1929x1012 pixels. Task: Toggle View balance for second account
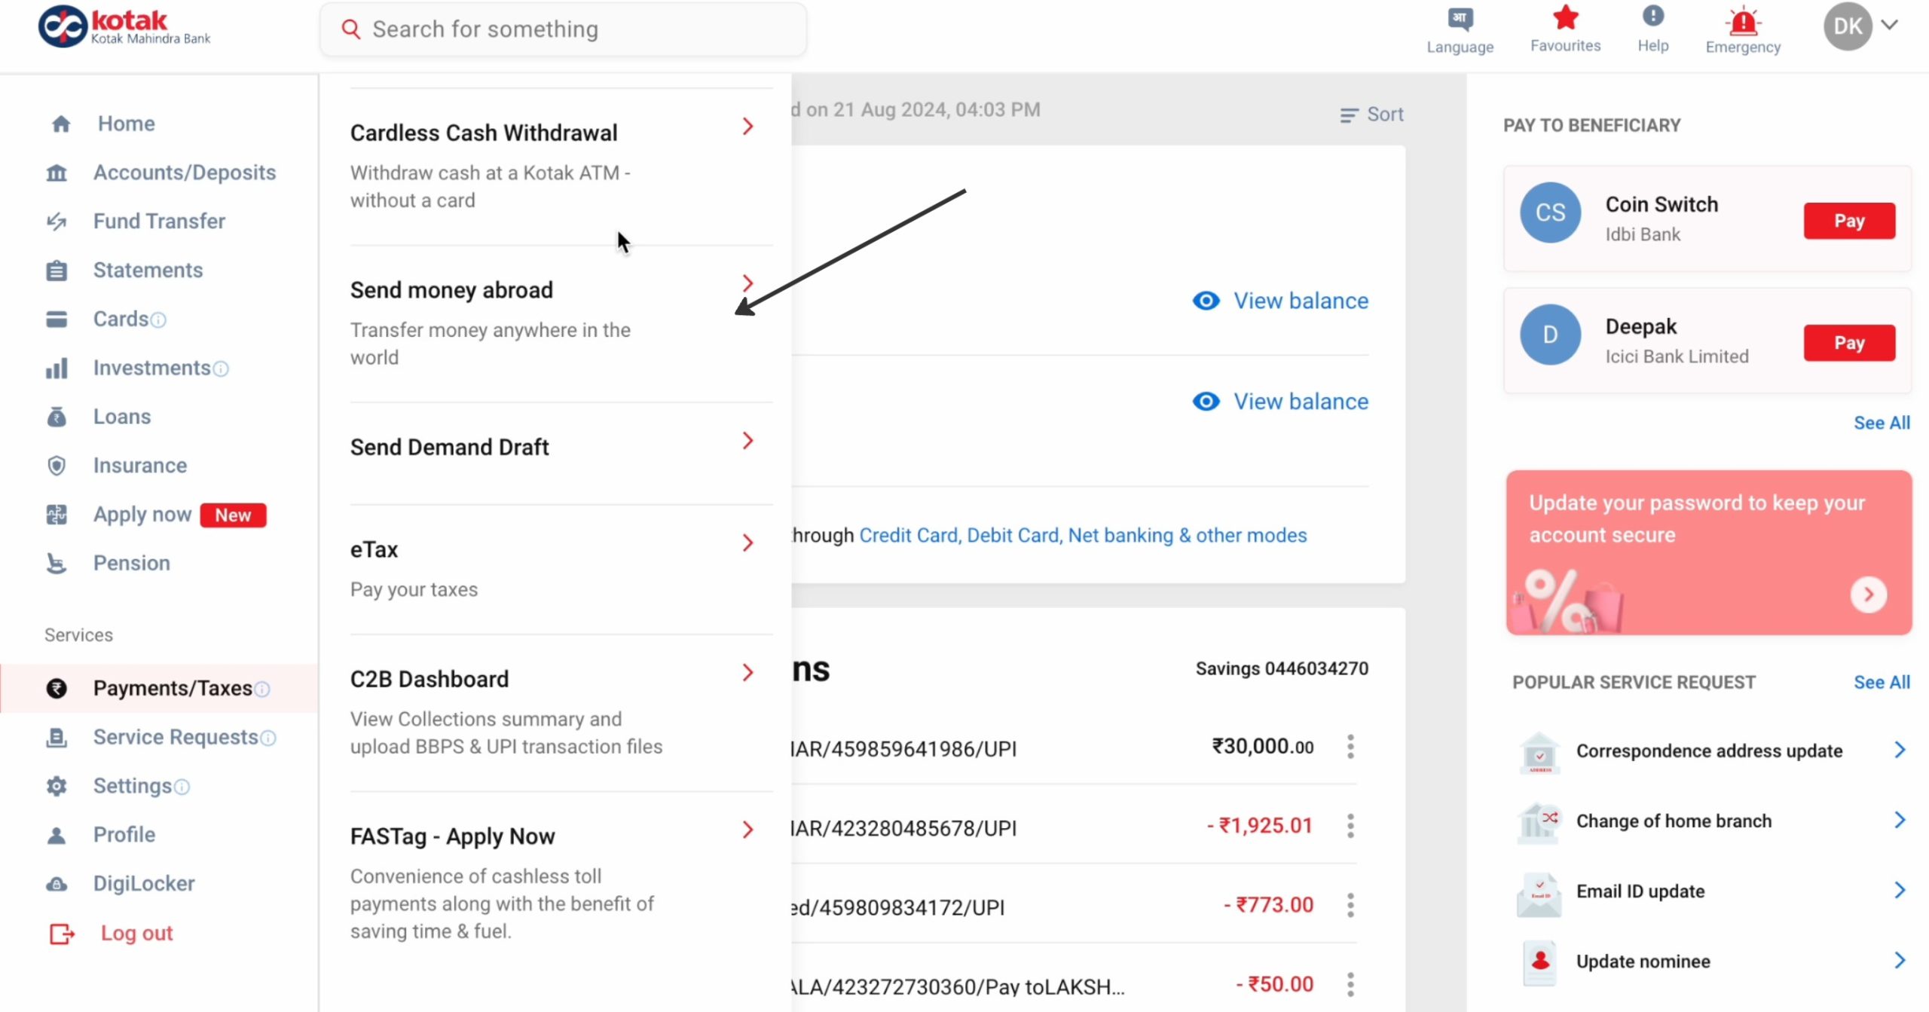pos(1279,401)
